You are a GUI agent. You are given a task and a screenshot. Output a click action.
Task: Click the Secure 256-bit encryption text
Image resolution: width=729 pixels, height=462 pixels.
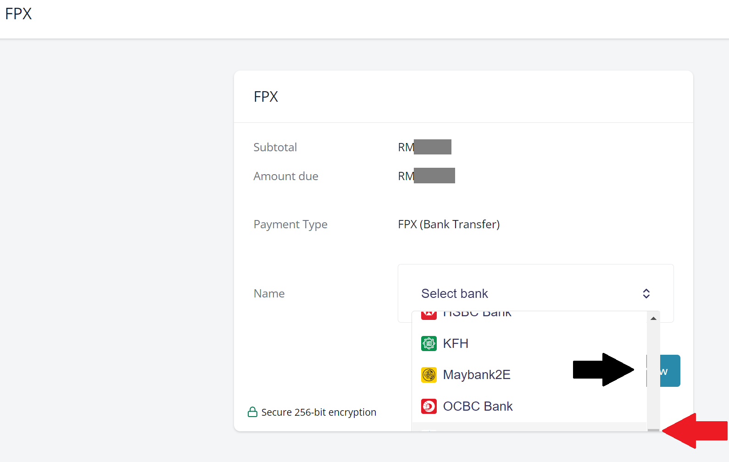tap(319, 412)
